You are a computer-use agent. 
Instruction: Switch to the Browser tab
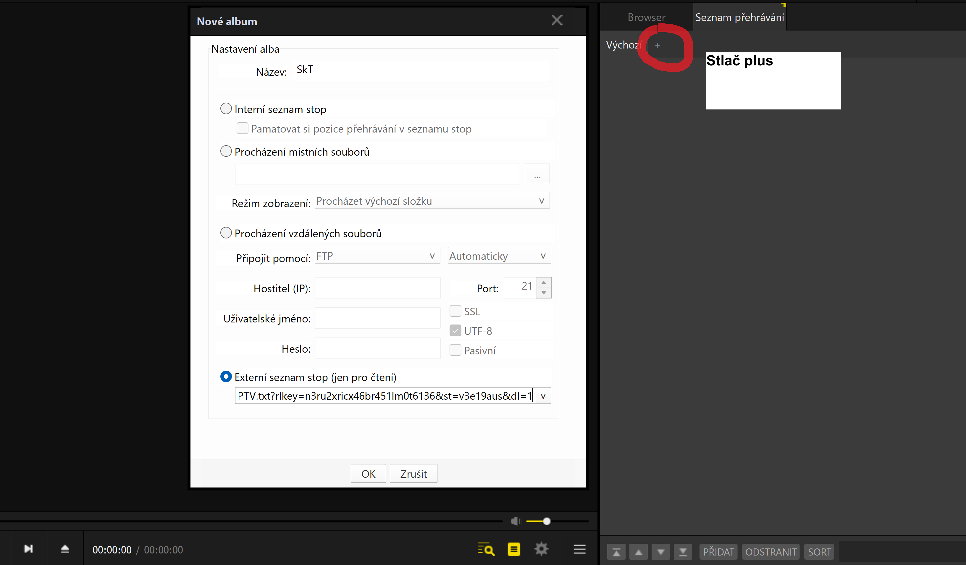tap(646, 17)
